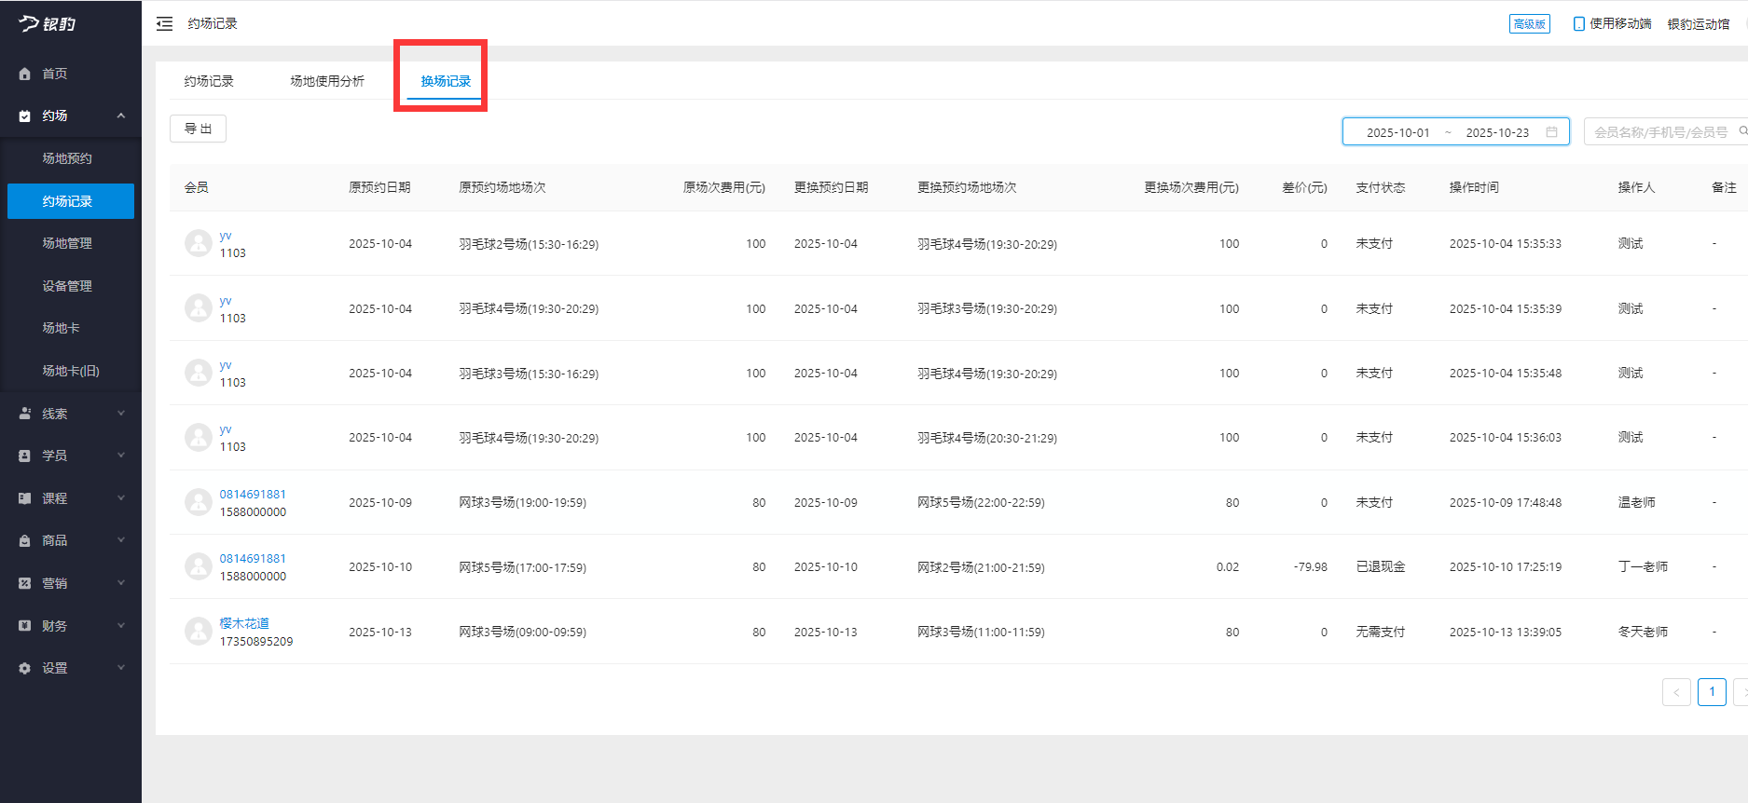Switch to the 场地使用分析 tab
This screenshot has width=1748, height=803.
pyautogui.click(x=327, y=81)
